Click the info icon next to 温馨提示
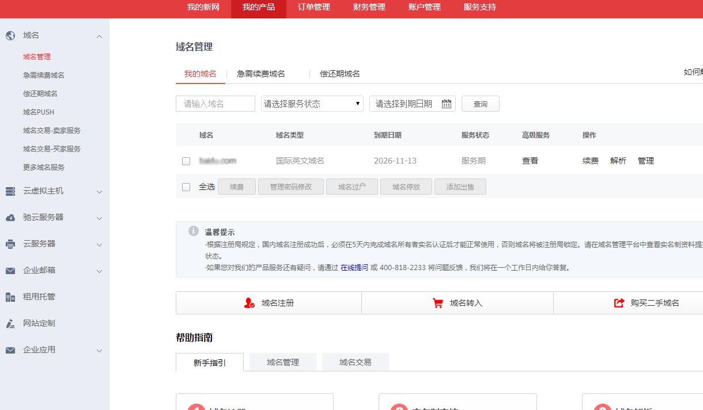703x410 pixels. (x=193, y=231)
